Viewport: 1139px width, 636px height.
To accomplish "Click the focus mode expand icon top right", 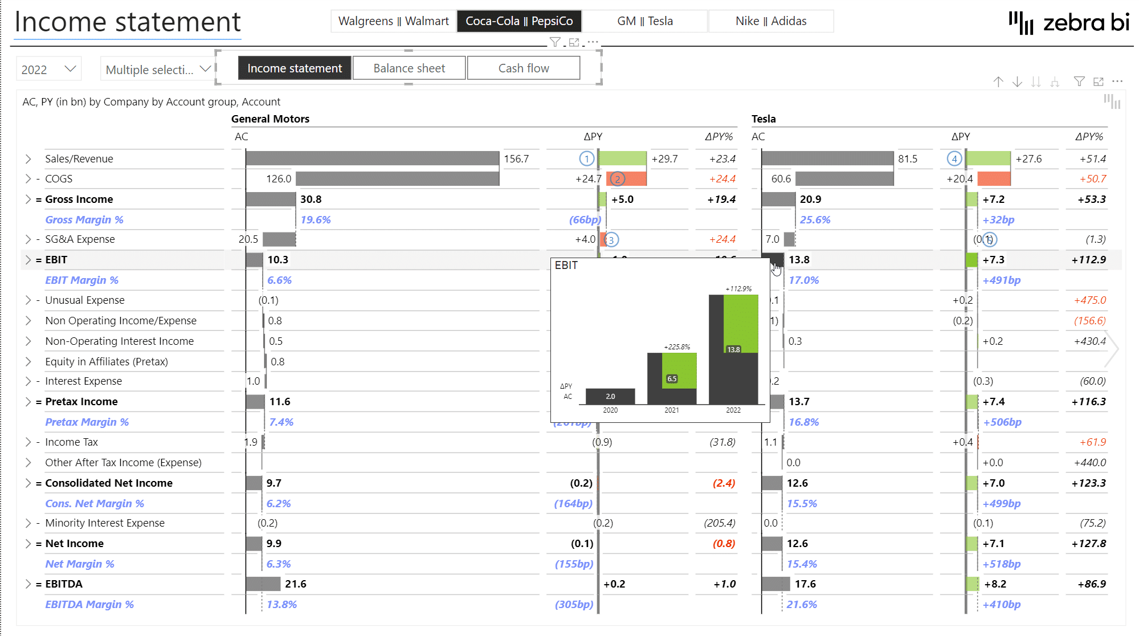I will [1098, 81].
